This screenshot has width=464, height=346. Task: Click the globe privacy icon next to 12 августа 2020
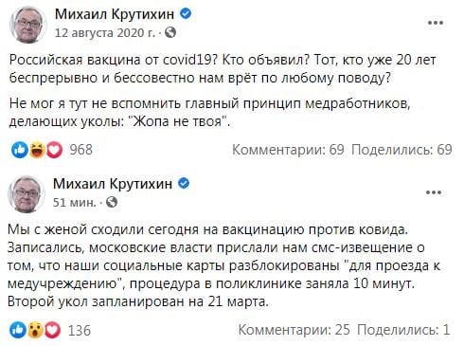click(170, 32)
